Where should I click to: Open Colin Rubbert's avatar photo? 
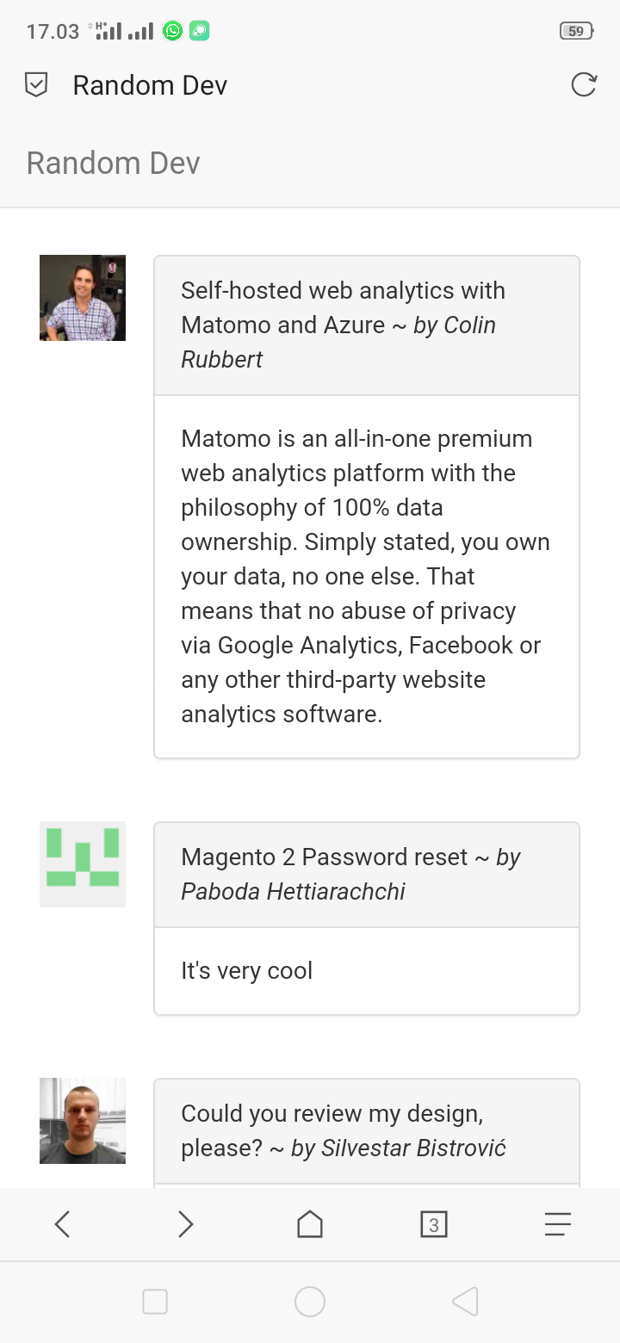(x=83, y=298)
